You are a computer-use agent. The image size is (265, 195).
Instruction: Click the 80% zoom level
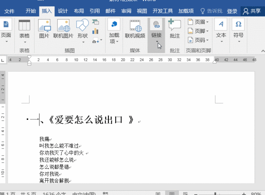[256, 194]
